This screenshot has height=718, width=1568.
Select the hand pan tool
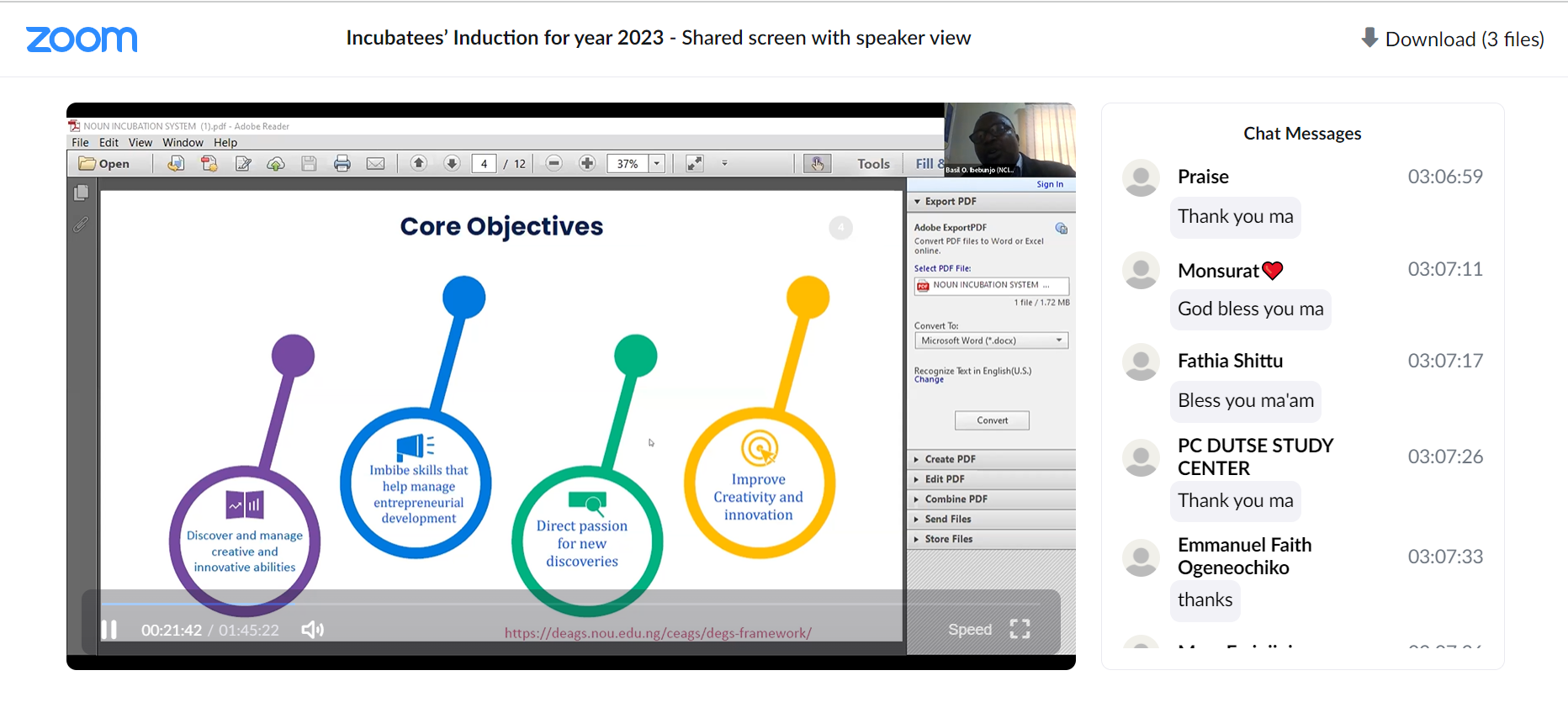point(817,164)
